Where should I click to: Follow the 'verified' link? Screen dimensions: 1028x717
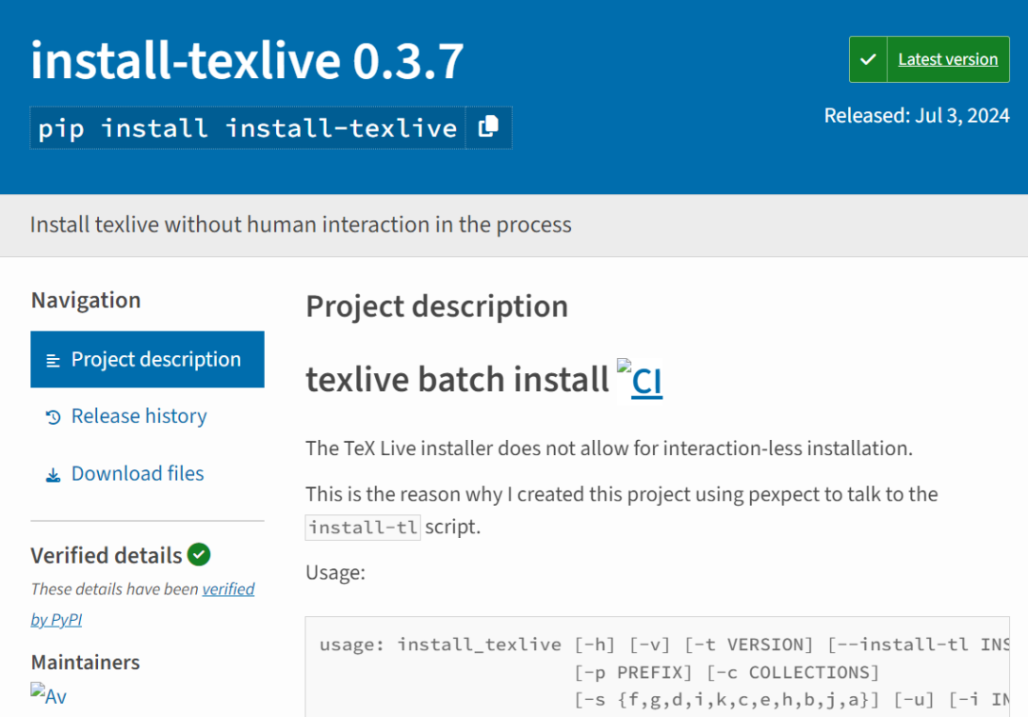point(228,589)
